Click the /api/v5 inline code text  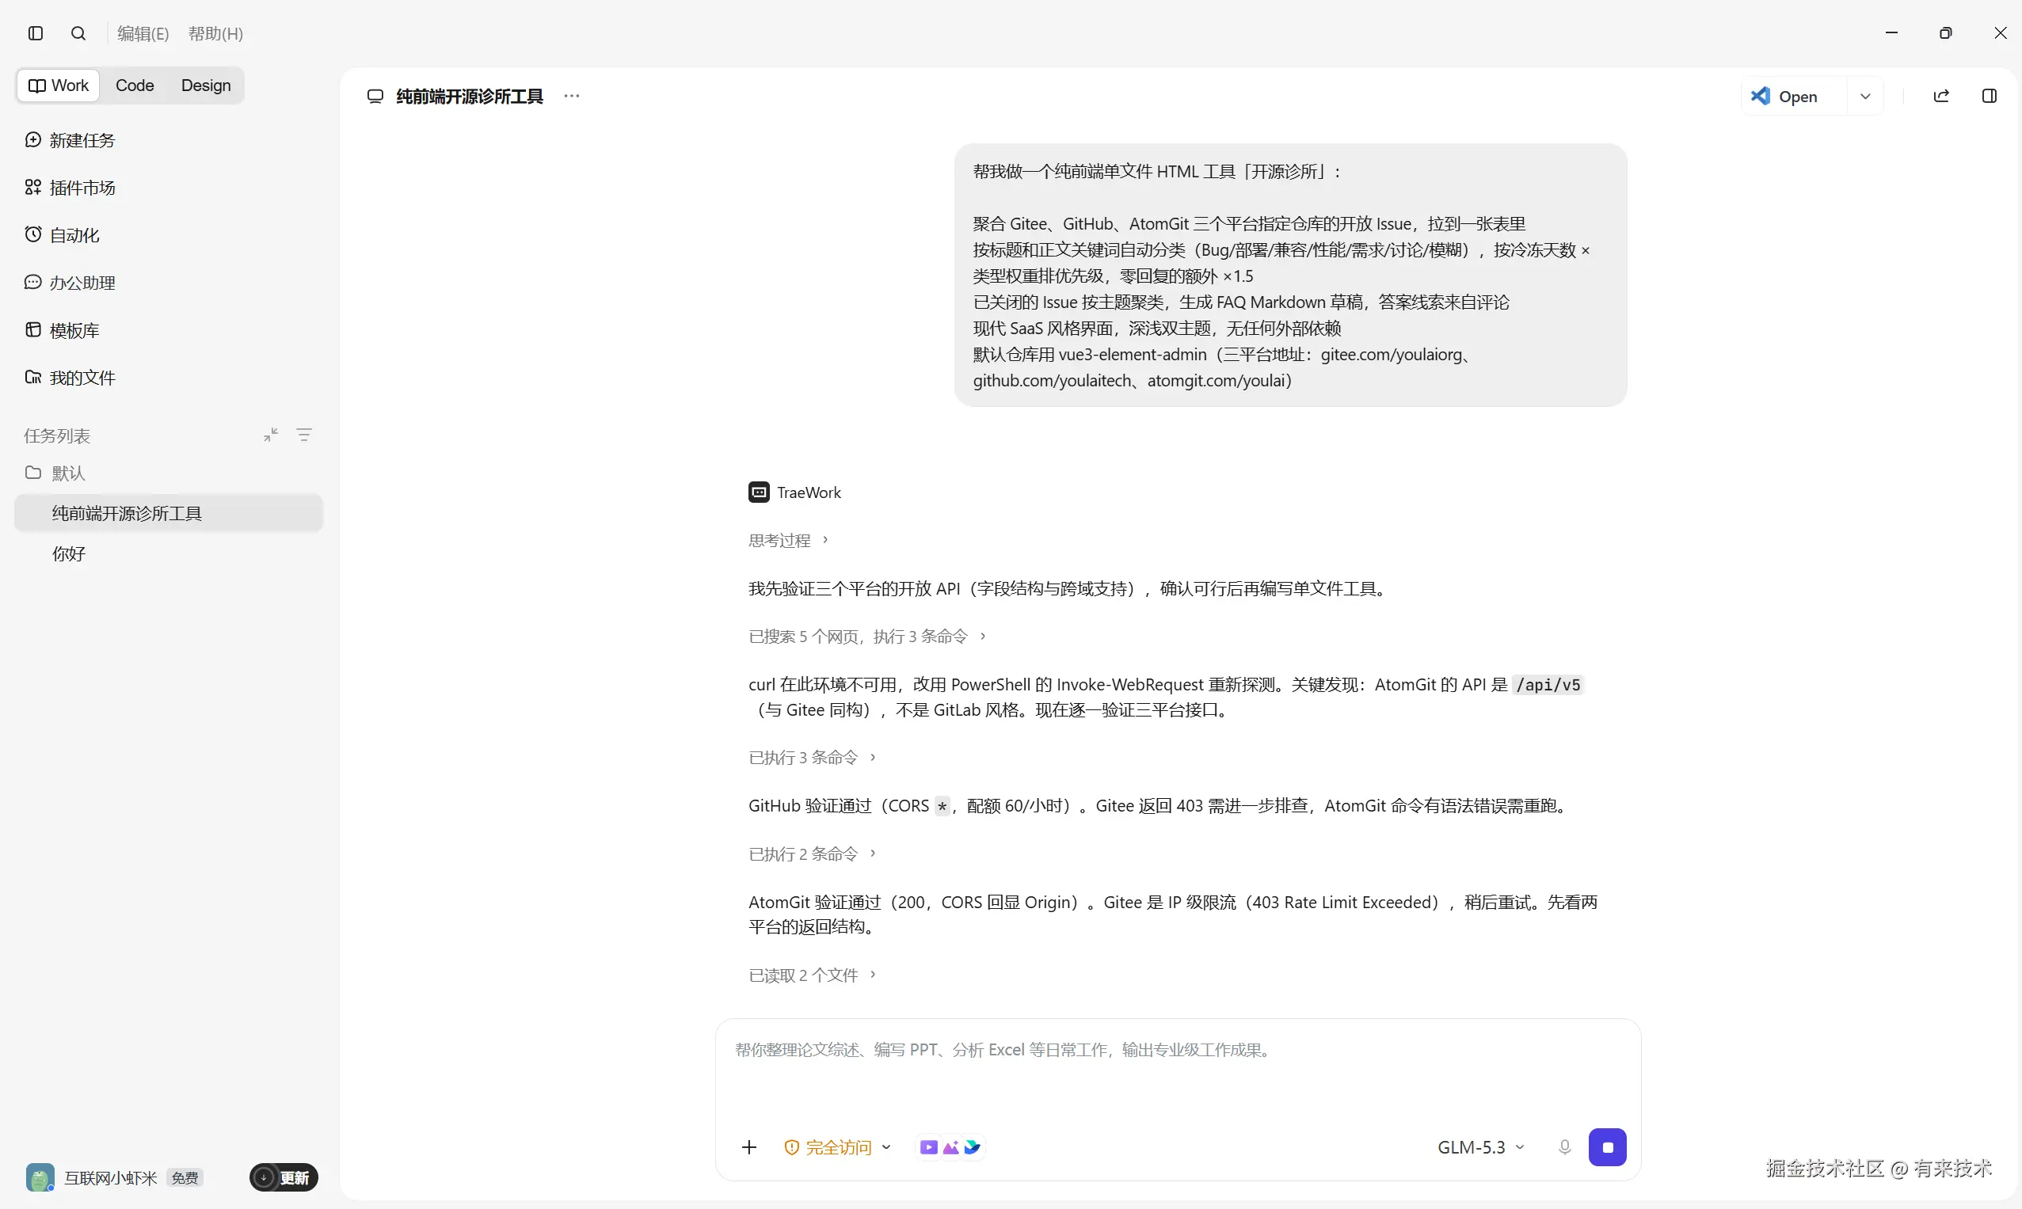(x=1548, y=685)
